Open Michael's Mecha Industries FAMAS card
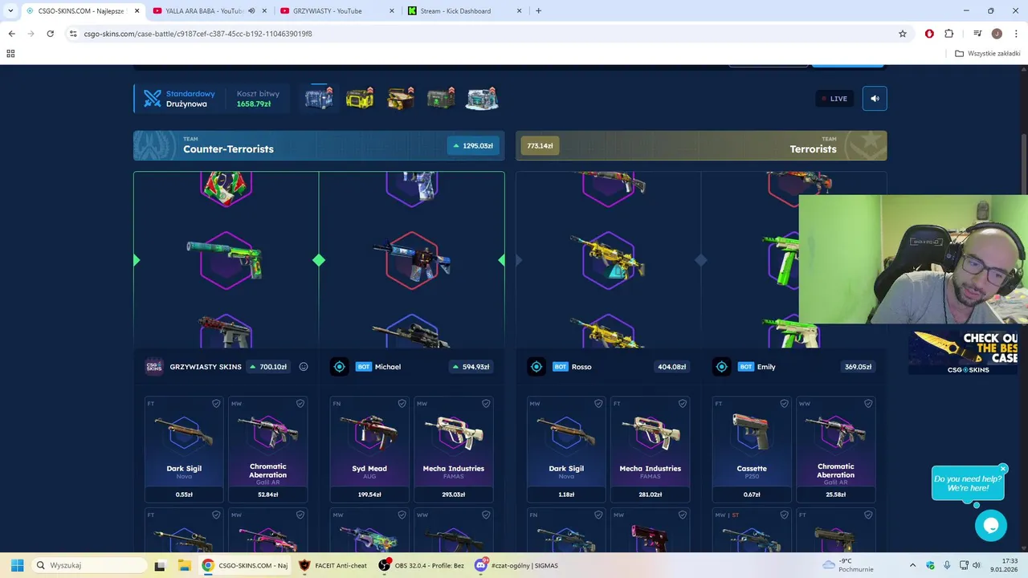Screen dimensions: 1028x578 click(x=454, y=450)
